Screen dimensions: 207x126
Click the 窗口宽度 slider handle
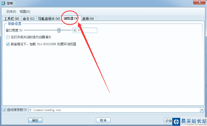(59, 30)
